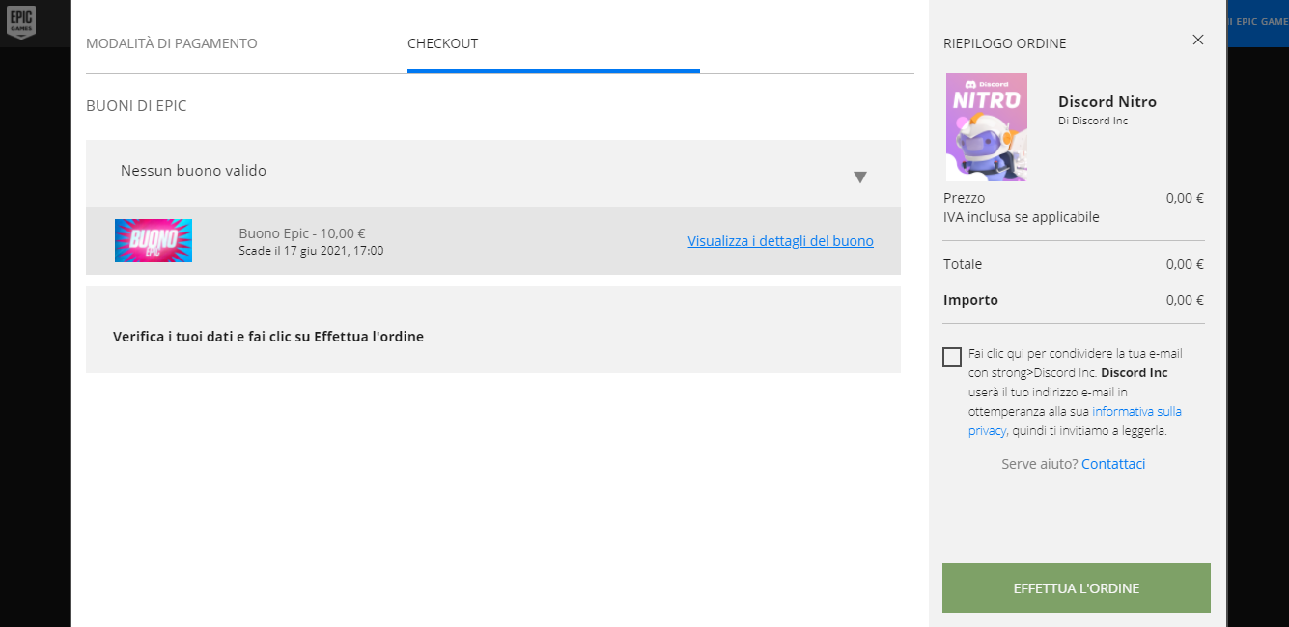Viewport: 1289px width, 627px height.
Task: Click the 'Serve aiuto?' text
Action: point(1040,464)
